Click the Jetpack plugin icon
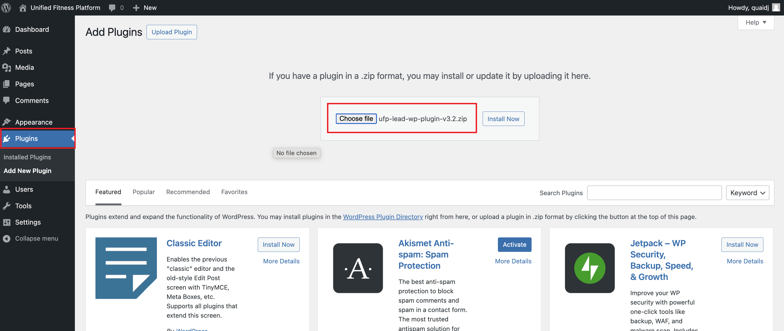 (x=590, y=268)
